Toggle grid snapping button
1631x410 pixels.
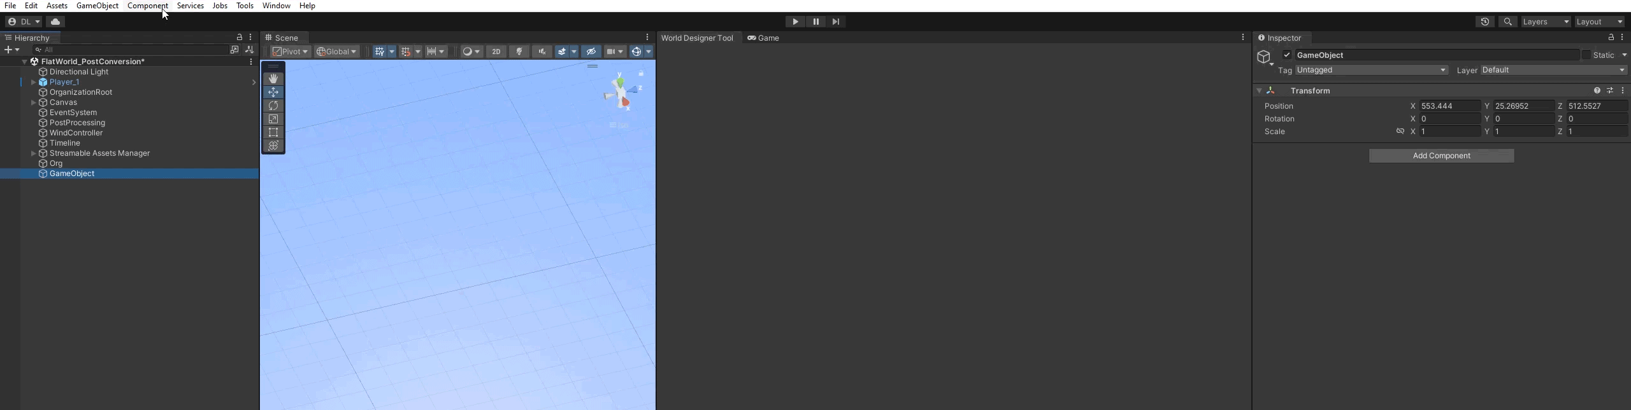[406, 51]
